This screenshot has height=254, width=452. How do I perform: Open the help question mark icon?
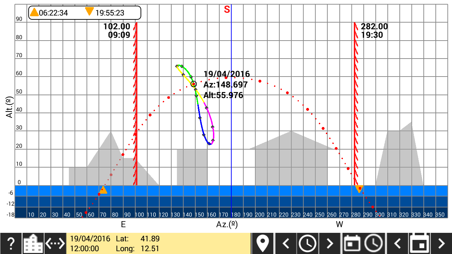(x=11, y=243)
